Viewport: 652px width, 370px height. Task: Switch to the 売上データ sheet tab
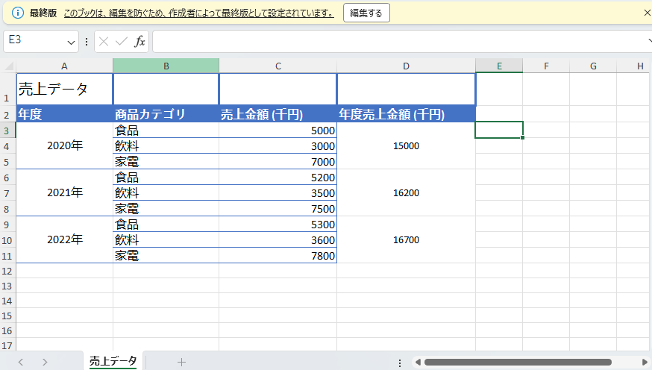point(113,361)
